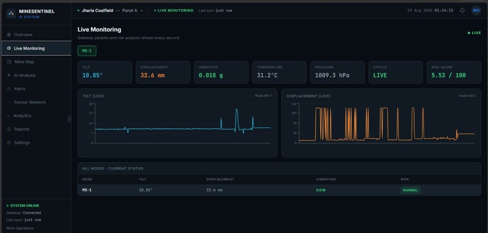The height and width of the screenshot is (233, 488).
Task: Click the header Last sync just now text
Action: pos(216,10)
